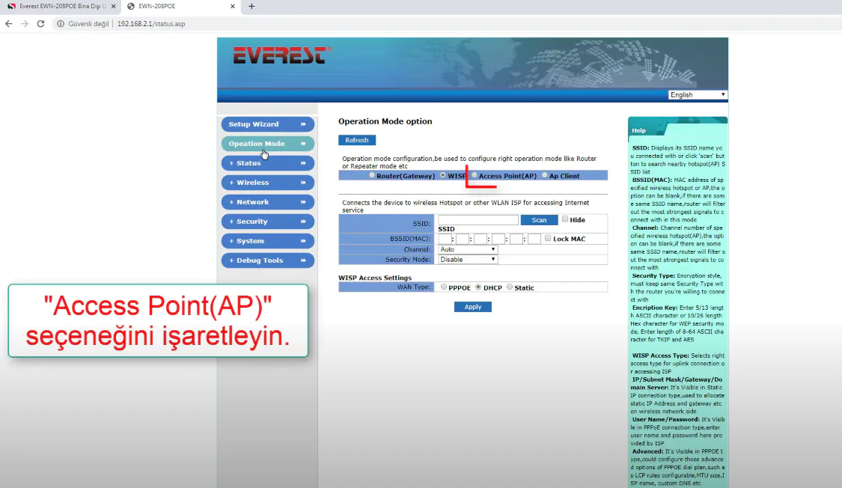Enable the Hide SSID checkbox
842x488 pixels.
565,219
